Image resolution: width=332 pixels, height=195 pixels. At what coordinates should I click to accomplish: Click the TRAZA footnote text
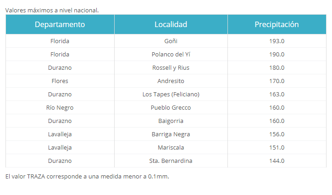(87, 176)
